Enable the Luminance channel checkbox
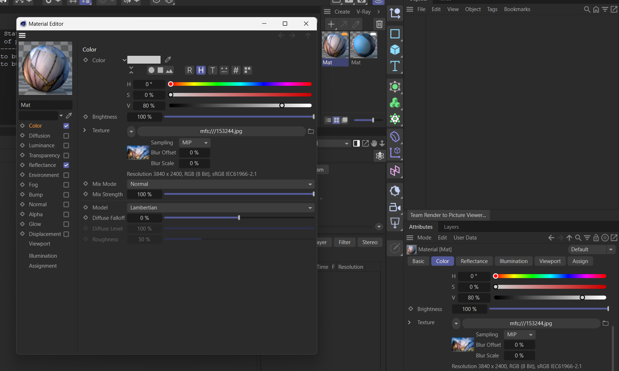Viewport: 619px width, 371px height. (x=66, y=145)
